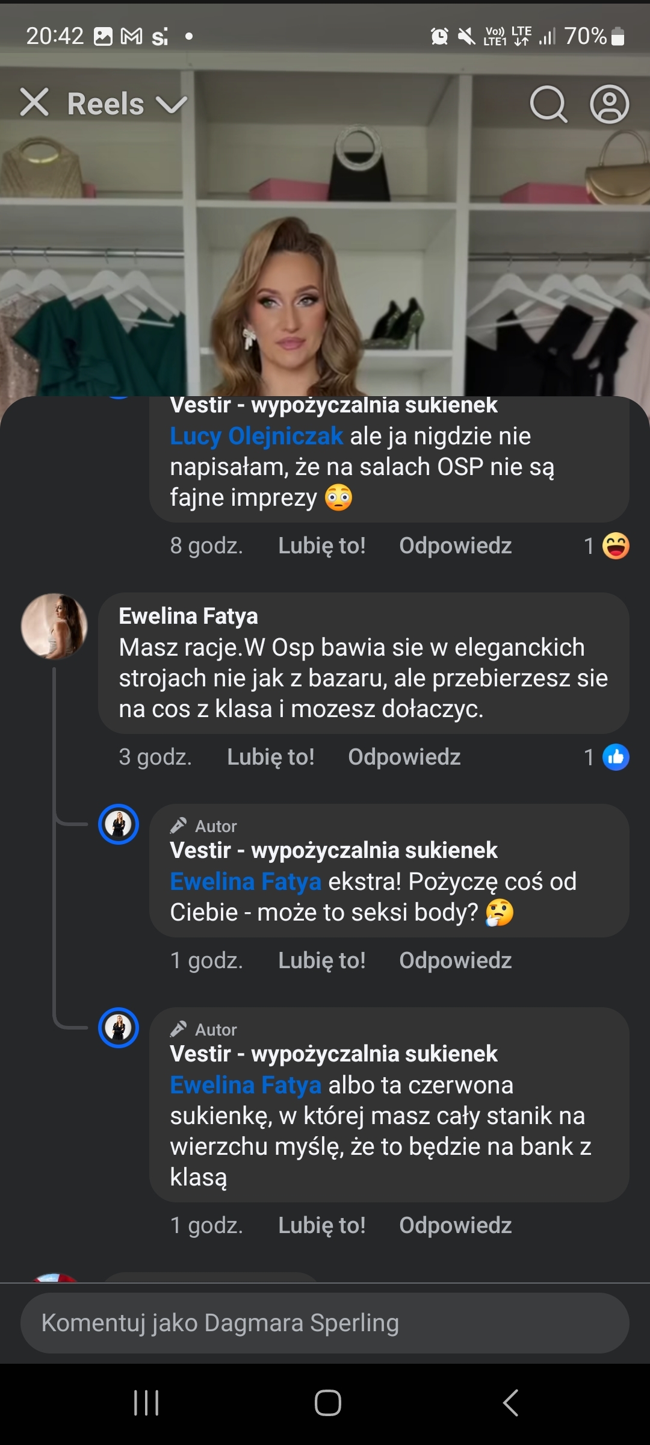The width and height of the screenshot is (650, 1445).
Task: Like the seksi body reply
Action: click(x=321, y=960)
